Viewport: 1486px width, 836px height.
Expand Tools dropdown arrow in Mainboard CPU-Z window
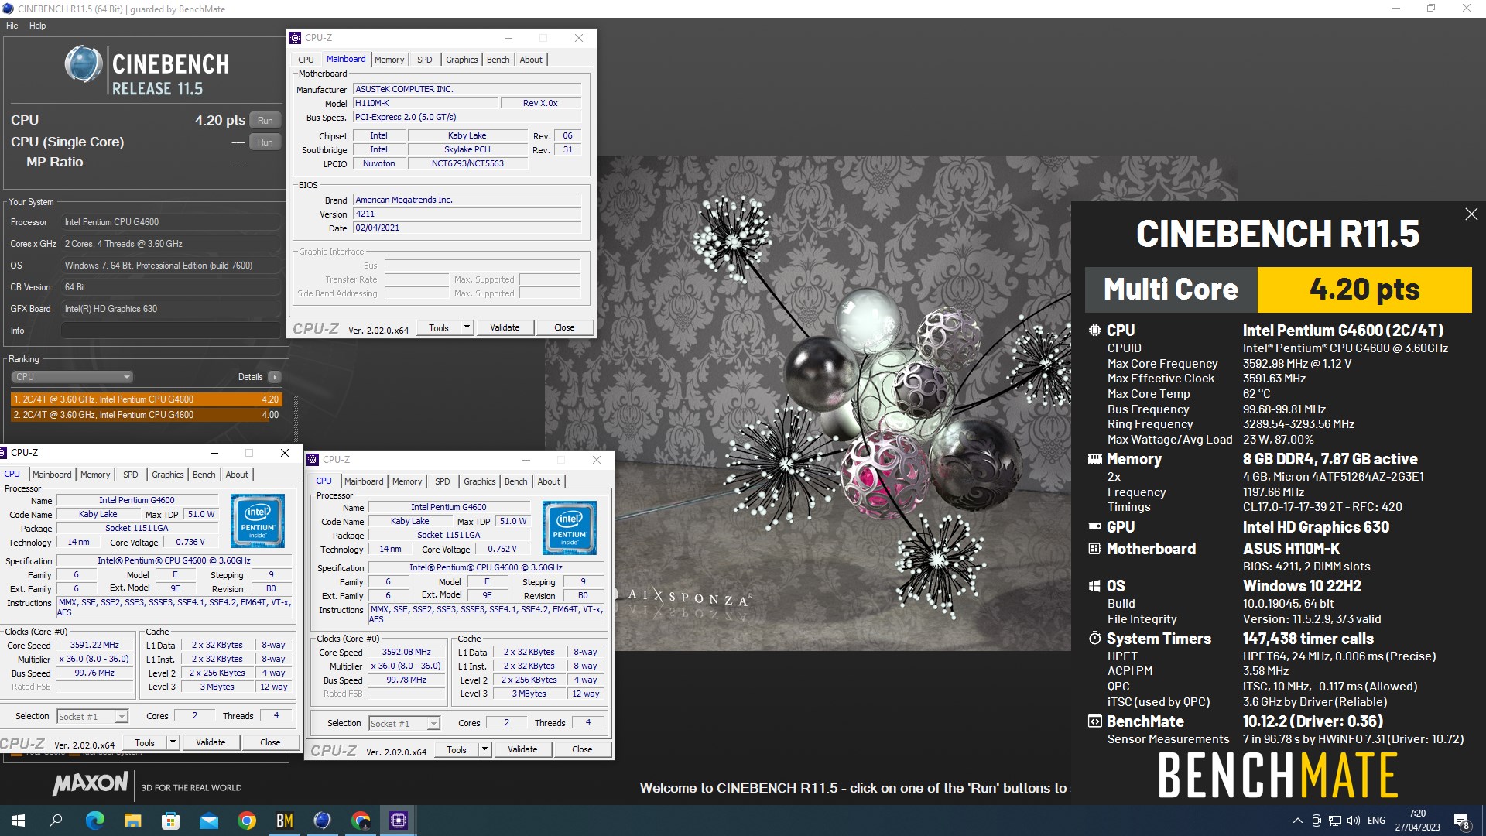[x=467, y=327]
